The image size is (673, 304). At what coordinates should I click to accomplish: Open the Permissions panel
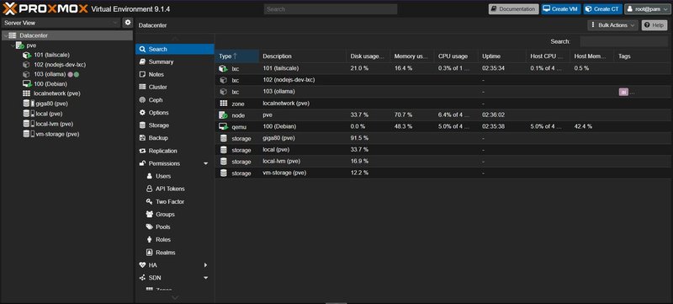pyautogui.click(x=175, y=163)
